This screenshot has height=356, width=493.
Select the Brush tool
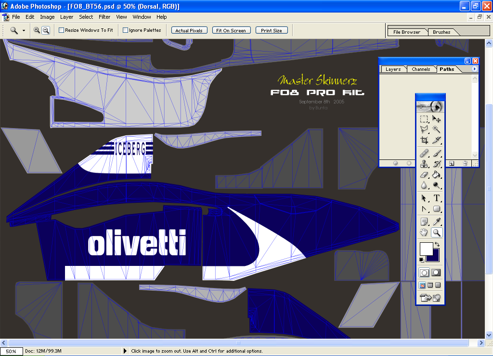(436, 154)
